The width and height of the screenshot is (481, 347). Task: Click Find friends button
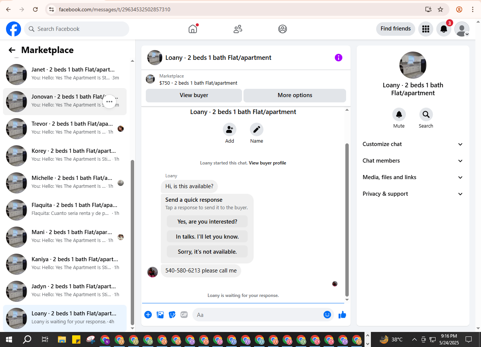(x=396, y=29)
